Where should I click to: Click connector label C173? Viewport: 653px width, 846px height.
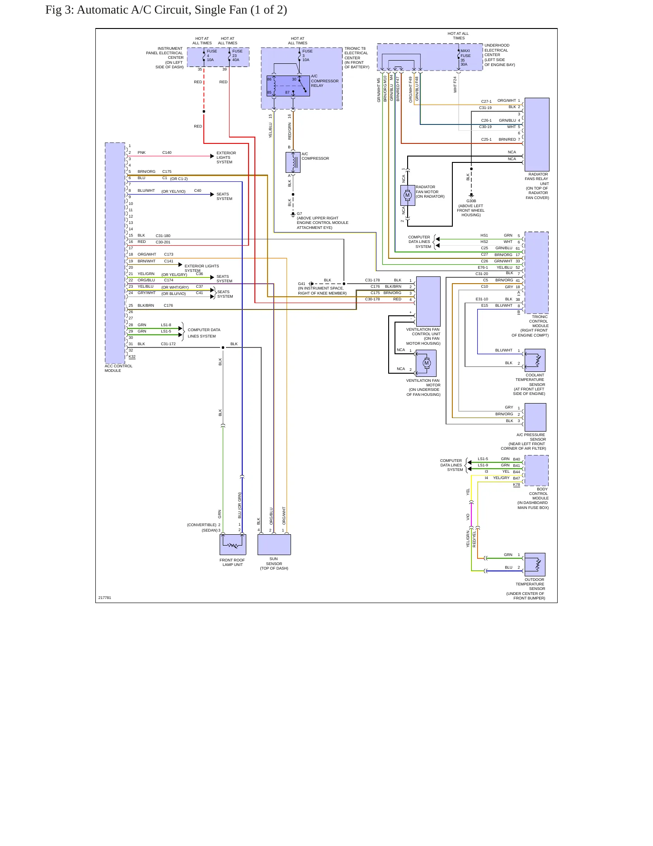[x=169, y=254]
